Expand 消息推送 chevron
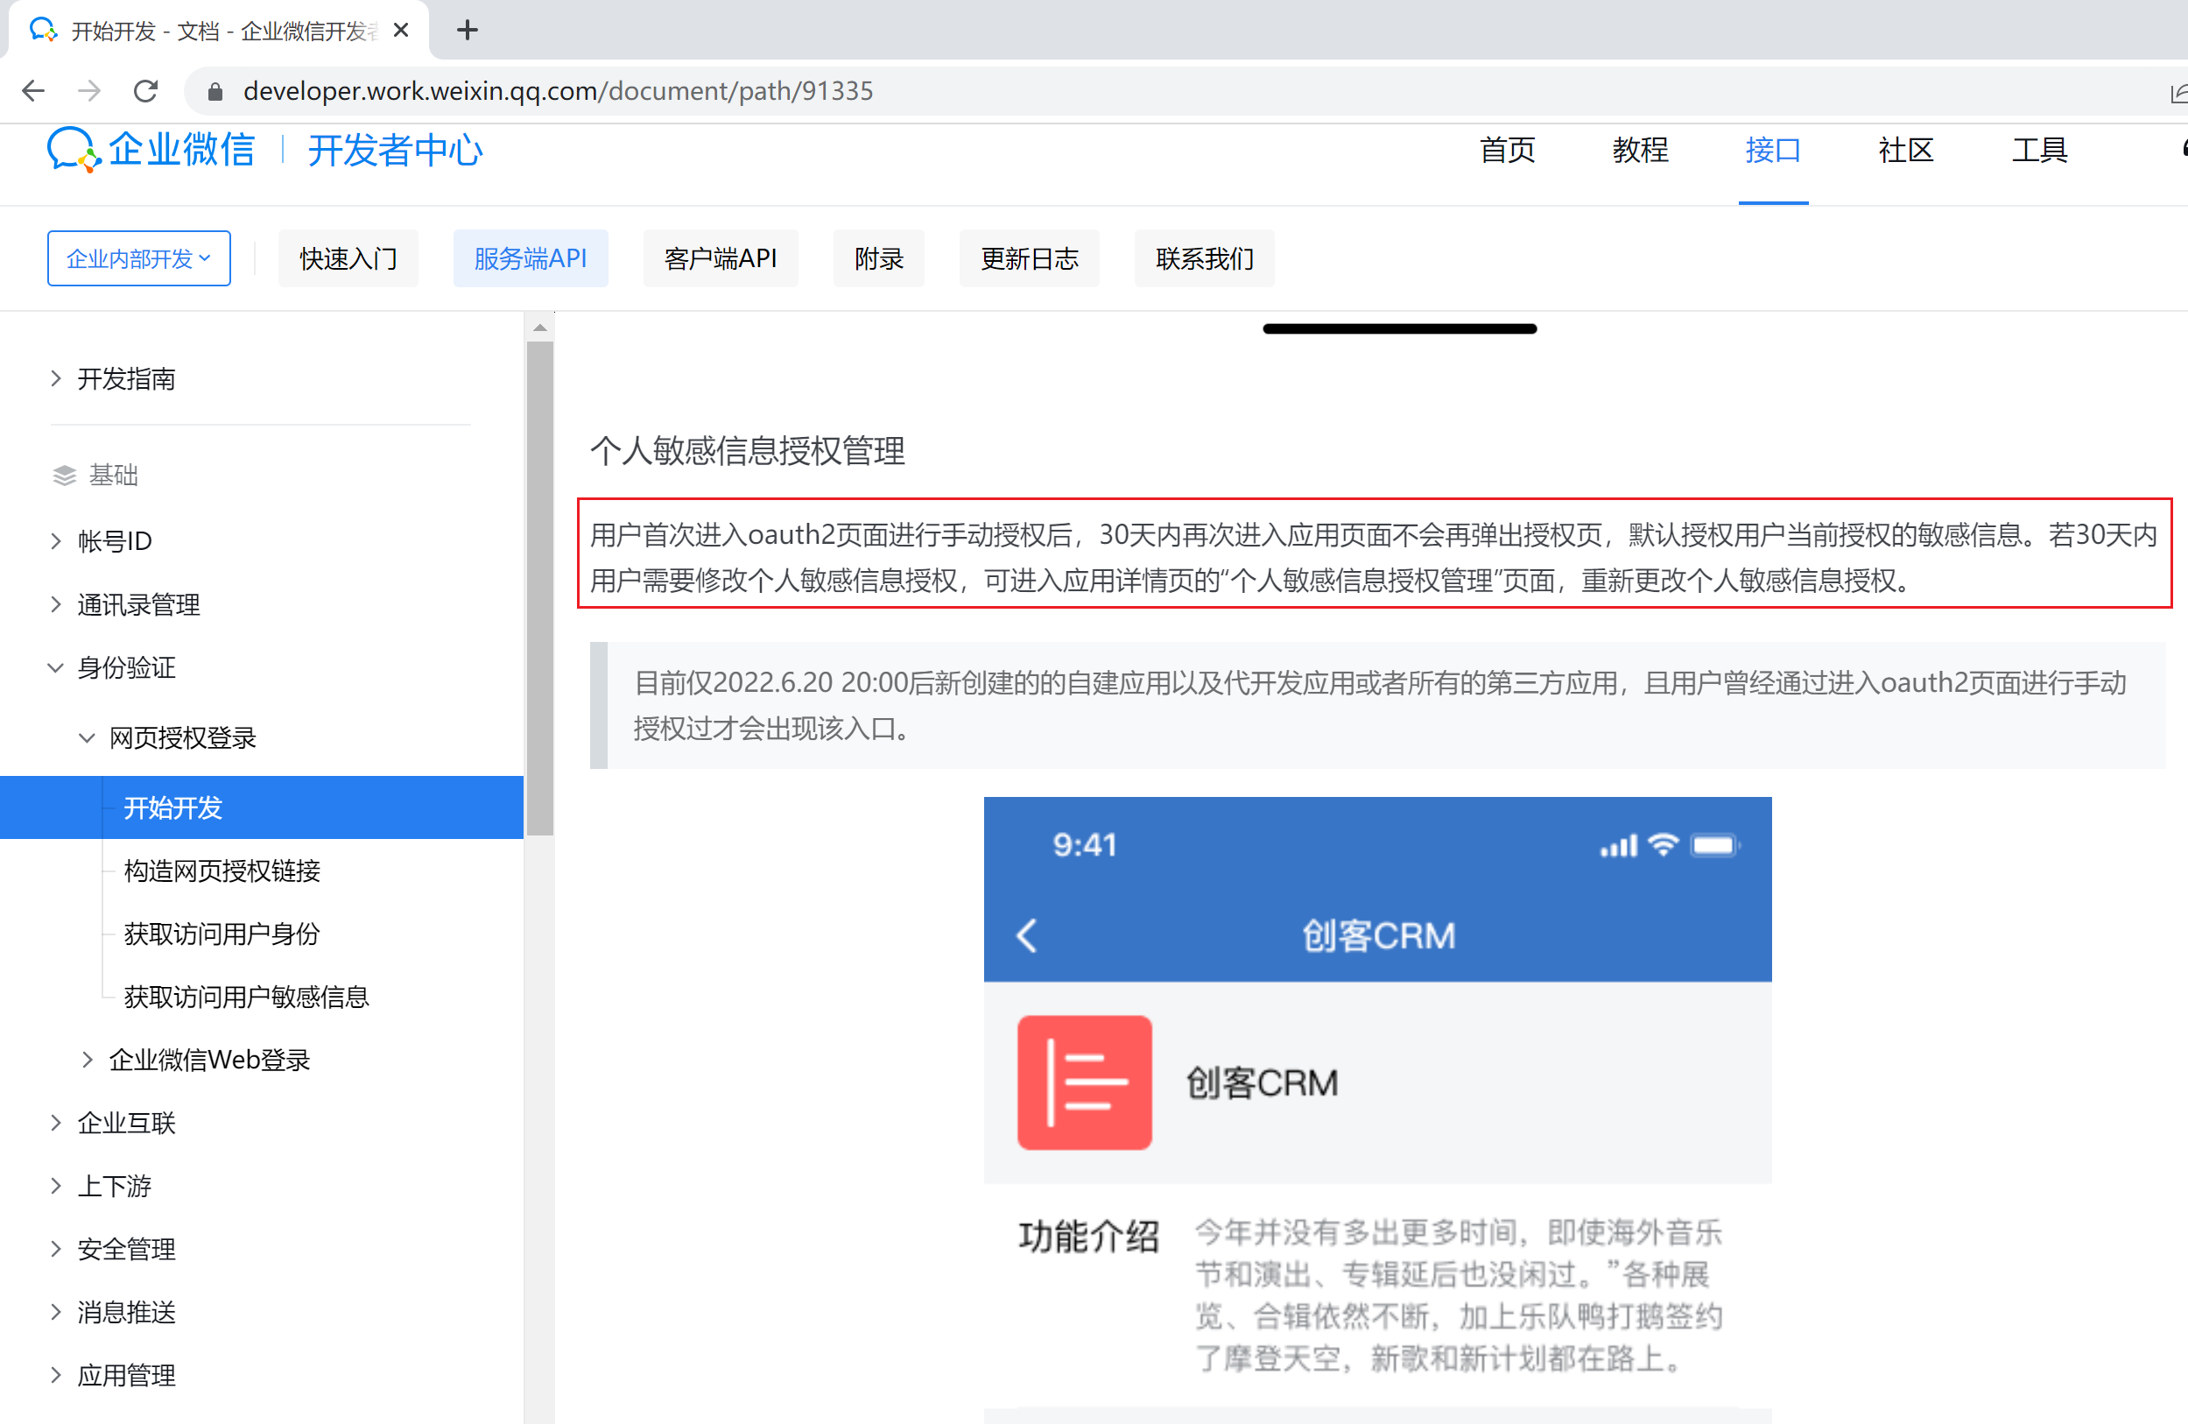Viewport: 2188px width, 1424px height. pyautogui.click(x=56, y=1312)
